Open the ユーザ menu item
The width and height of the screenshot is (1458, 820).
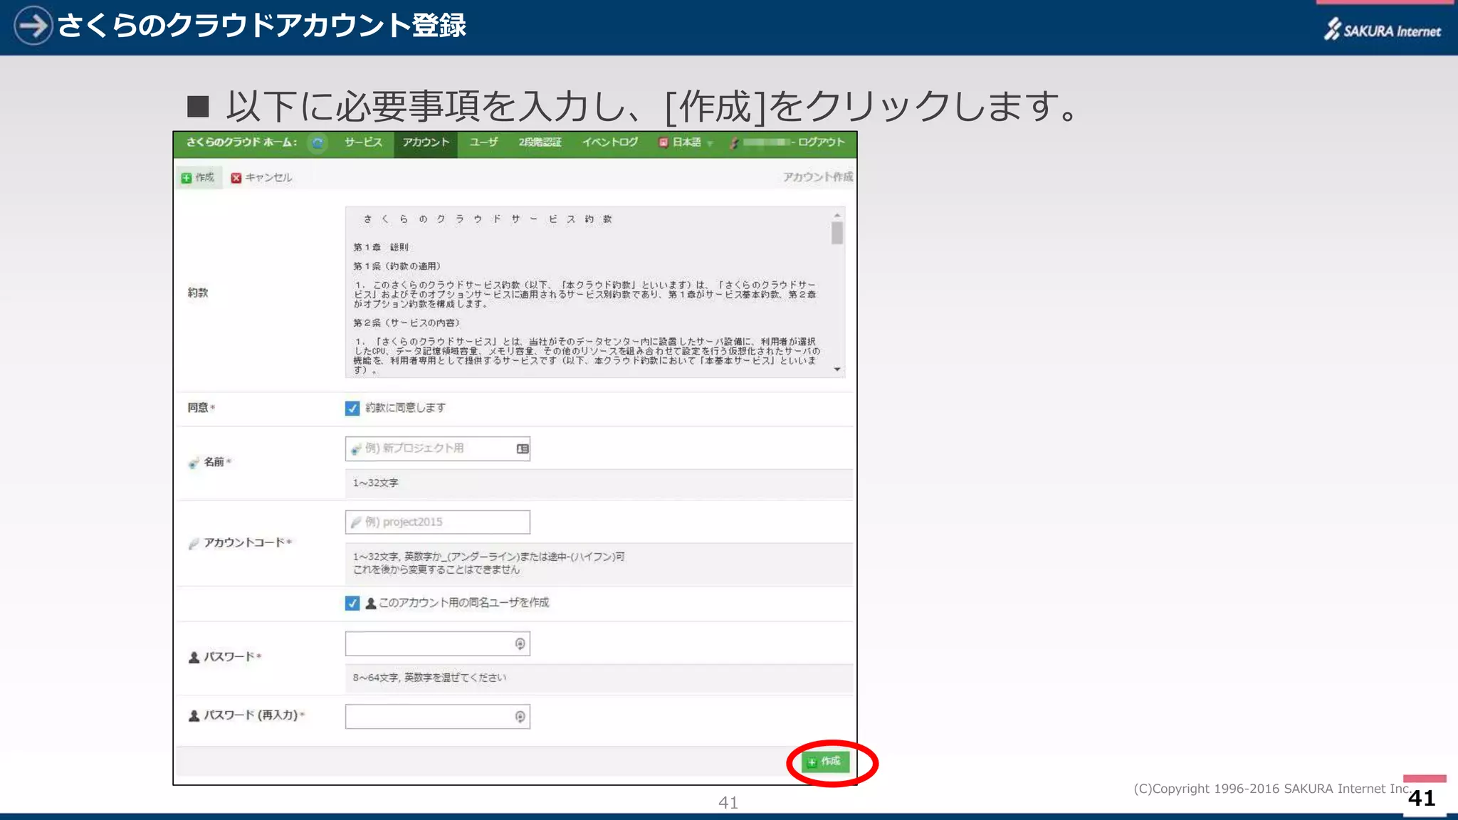pyautogui.click(x=483, y=142)
